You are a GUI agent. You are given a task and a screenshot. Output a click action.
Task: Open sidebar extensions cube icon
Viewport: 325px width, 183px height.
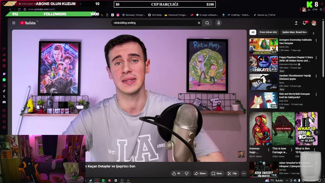click(x=4, y=122)
